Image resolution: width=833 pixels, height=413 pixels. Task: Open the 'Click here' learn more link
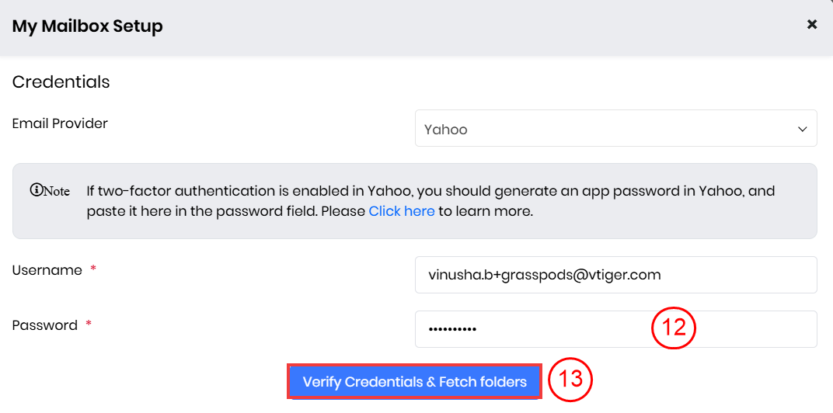pyautogui.click(x=401, y=211)
